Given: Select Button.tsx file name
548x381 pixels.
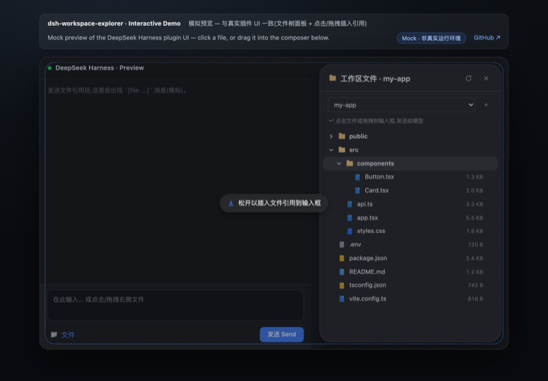Looking at the screenshot, I should pyautogui.click(x=379, y=176).
